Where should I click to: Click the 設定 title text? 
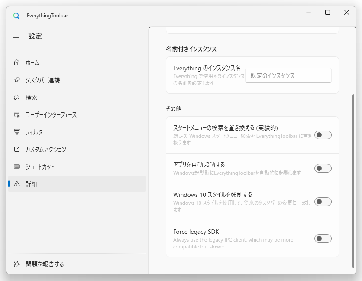tap(35, 36)
